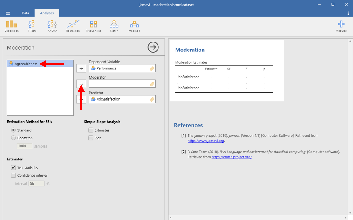Image resolution: width=353 pixels, height=220 pixels.
Task: Open the Factor analysis menu
Action: (x=114, y=26)
